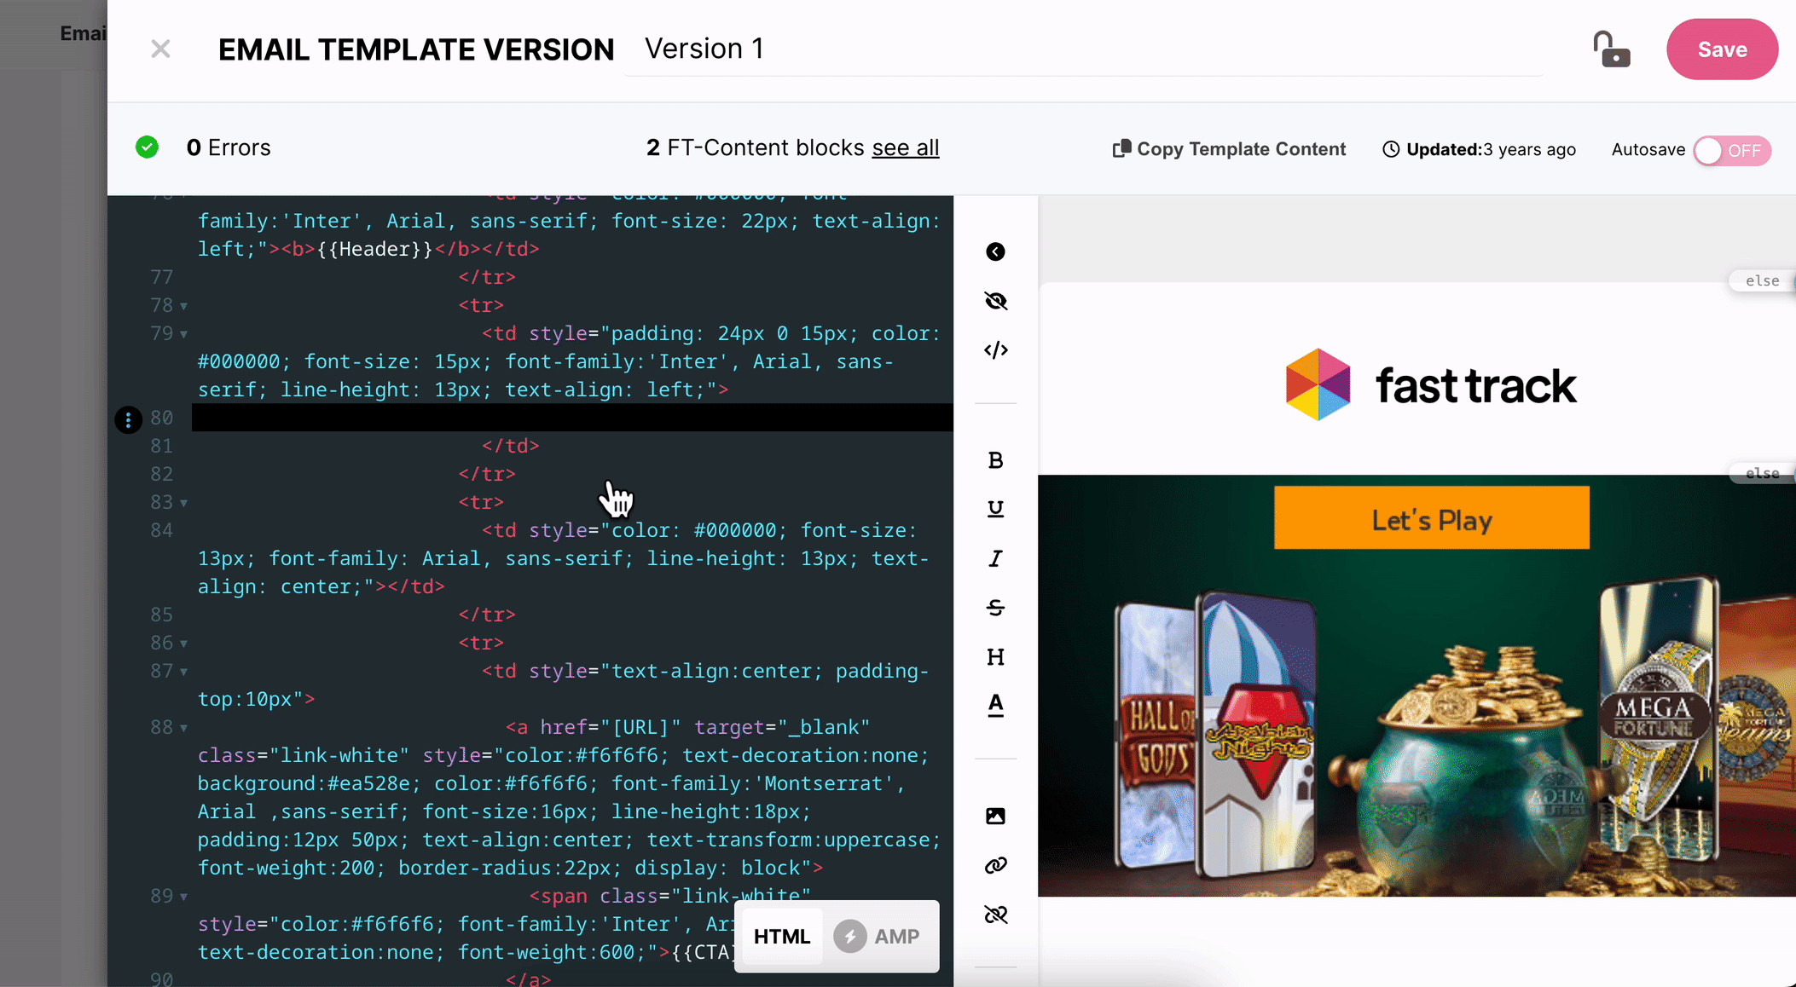The width and height of the screenshot is (1796, 987).
Task: Apply Italic formatting from toolbar
Action: coord(995,558)
